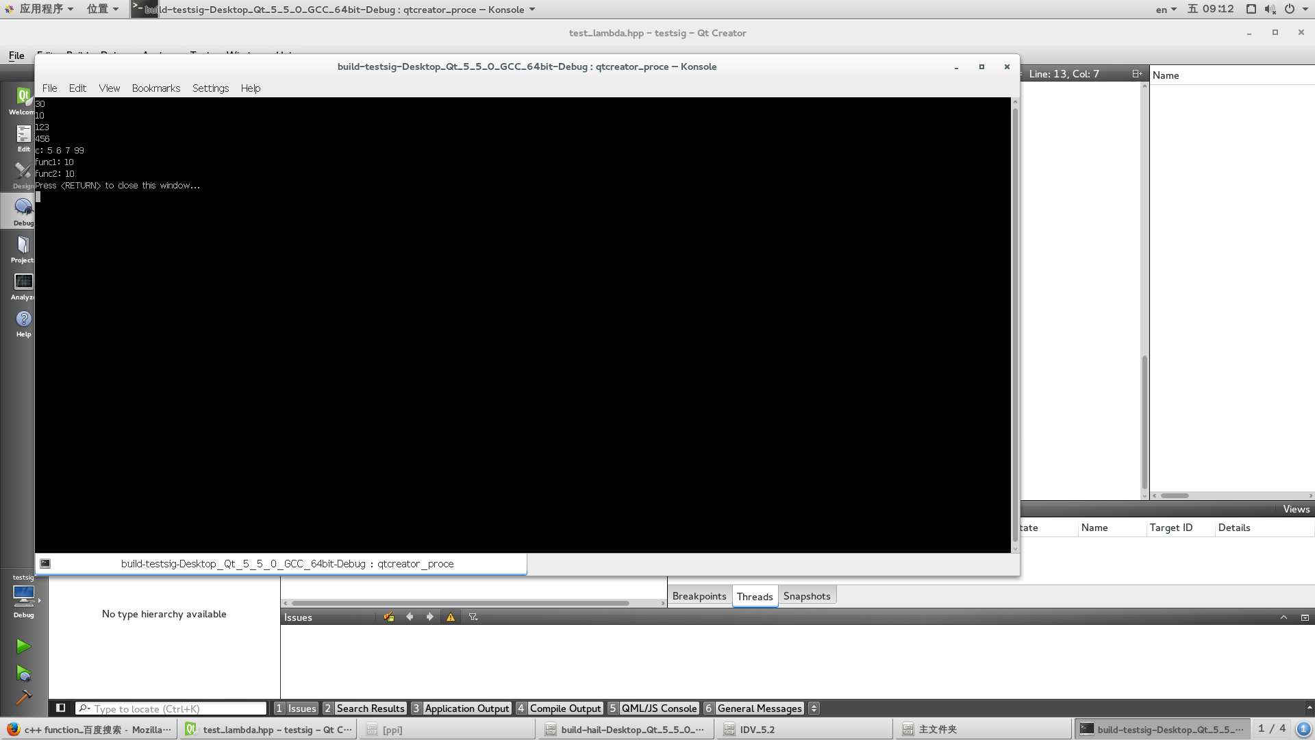Click Details column header in Threads
The image size is (1315, 740).
coord(1234,528)
